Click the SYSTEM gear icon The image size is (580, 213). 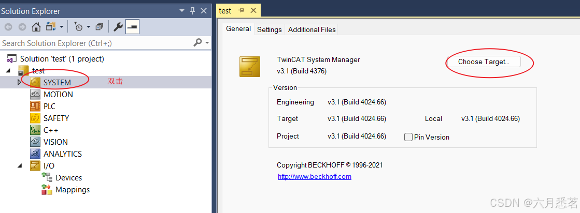coord(35,82)
